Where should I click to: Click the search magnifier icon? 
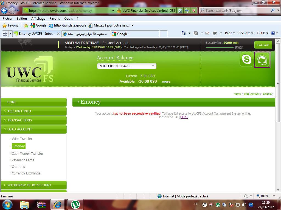tap(273, 10)
